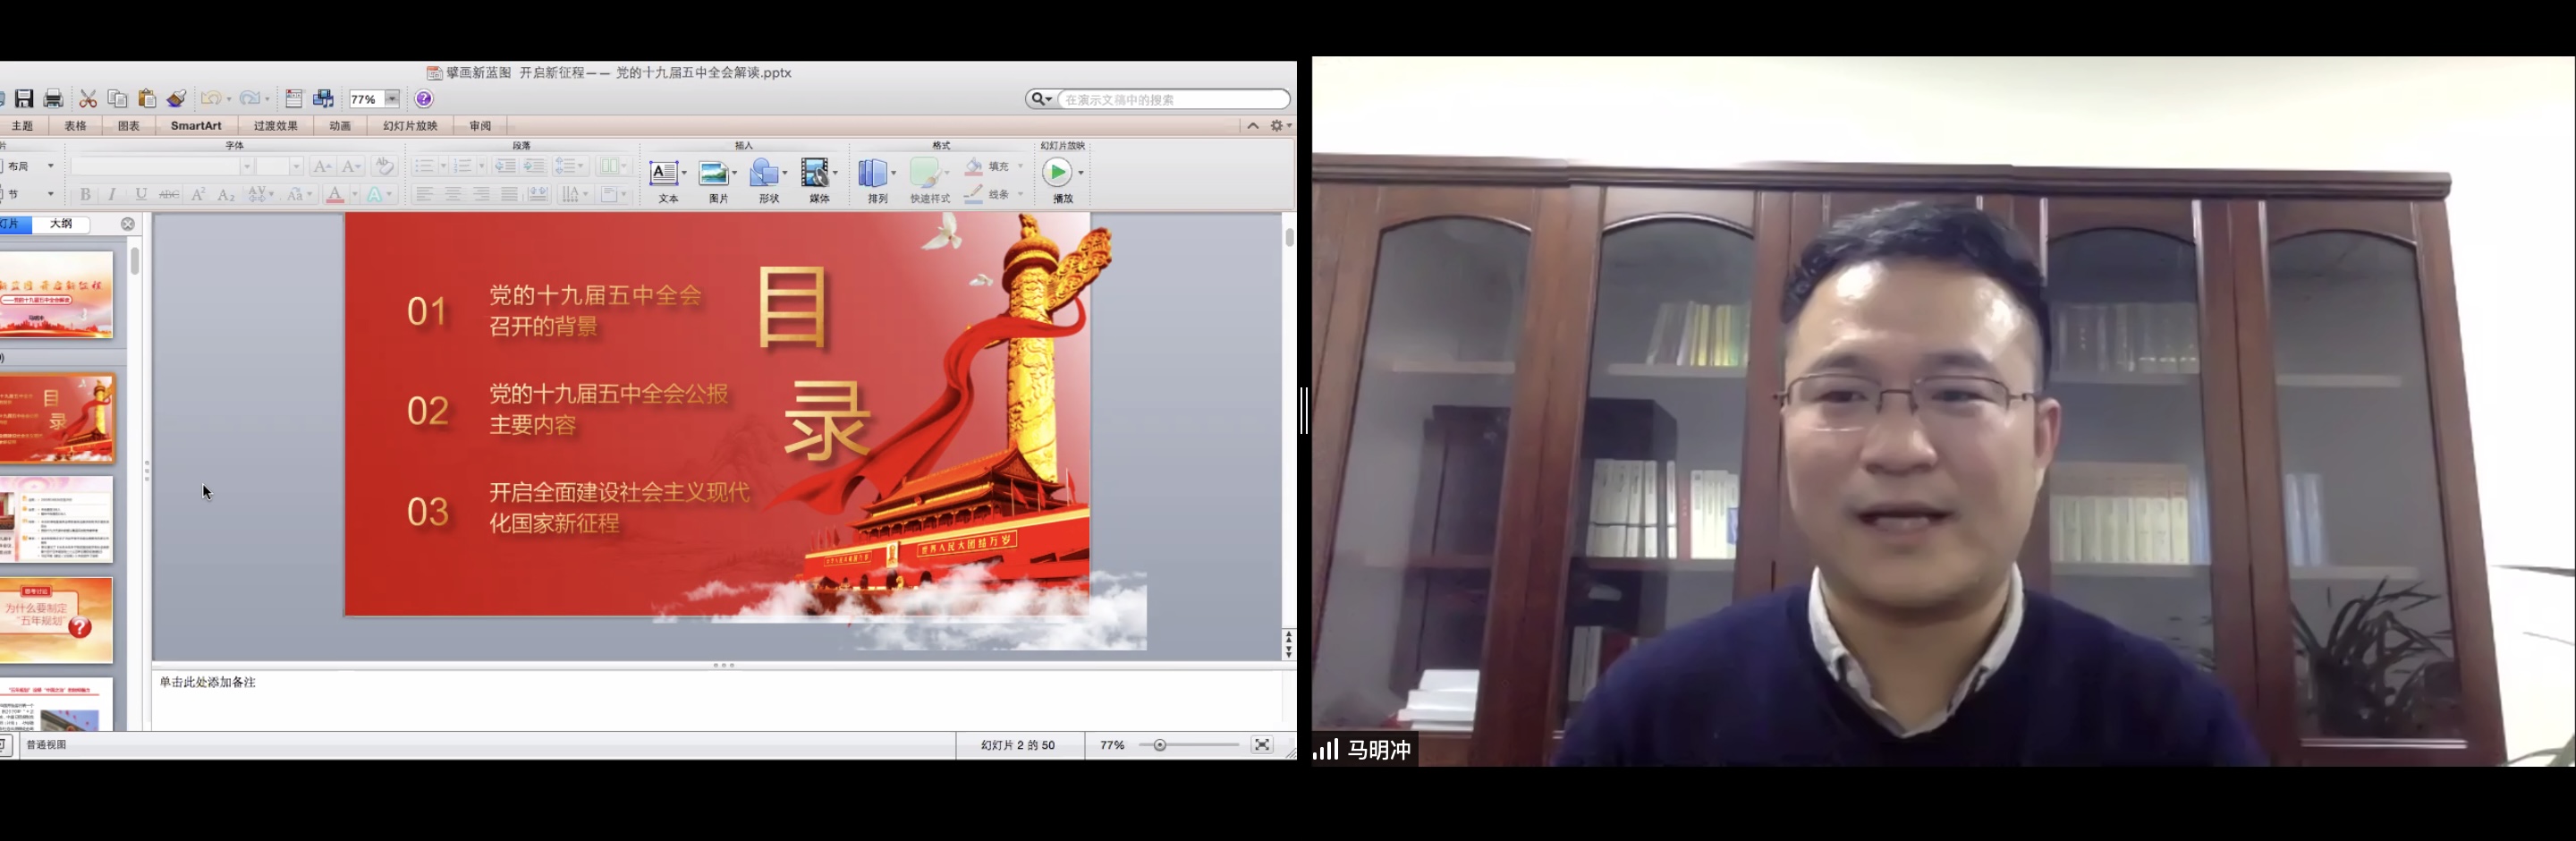Toggle Underline formatting button
The height and width of the screenshot is (841, 2576).
[x=141, y=194]
